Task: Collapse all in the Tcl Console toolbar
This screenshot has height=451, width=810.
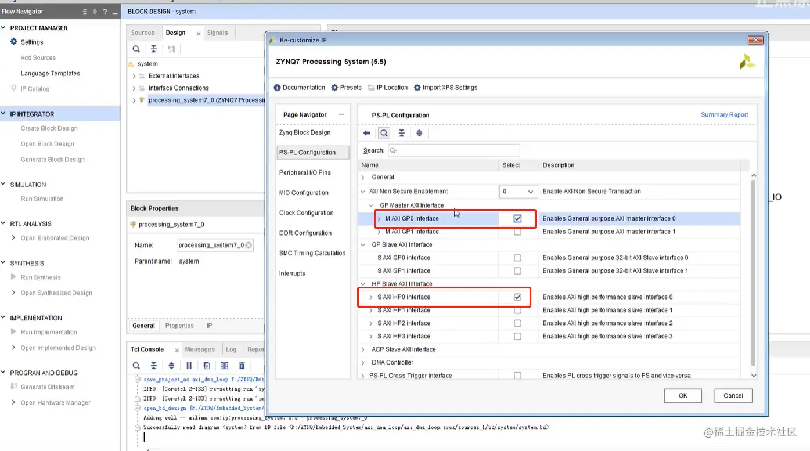Action: tap(153, 366)
